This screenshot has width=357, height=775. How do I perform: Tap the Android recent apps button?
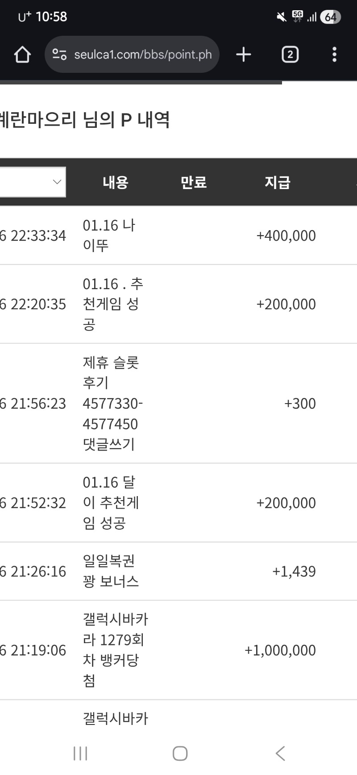[x=79, y=753]
